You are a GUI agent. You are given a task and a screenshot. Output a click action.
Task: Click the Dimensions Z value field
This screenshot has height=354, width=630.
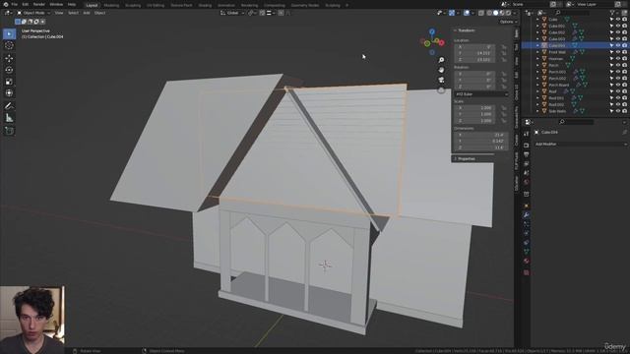(x=481, y=147)
